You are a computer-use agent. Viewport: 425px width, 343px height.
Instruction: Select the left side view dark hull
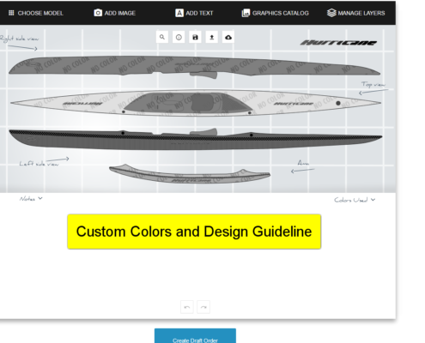click(x=196, y=140)
